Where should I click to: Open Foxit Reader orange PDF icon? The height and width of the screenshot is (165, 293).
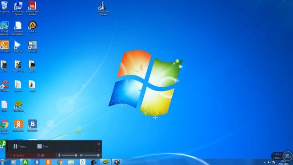(x=5, y=46)
